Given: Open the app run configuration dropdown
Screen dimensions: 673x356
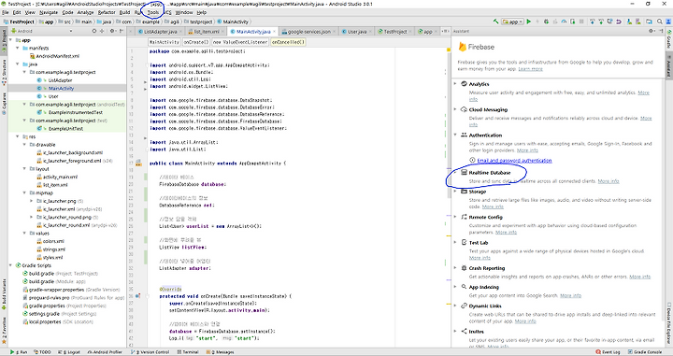Looking at the screenshot, I should [x=513, y=21].
